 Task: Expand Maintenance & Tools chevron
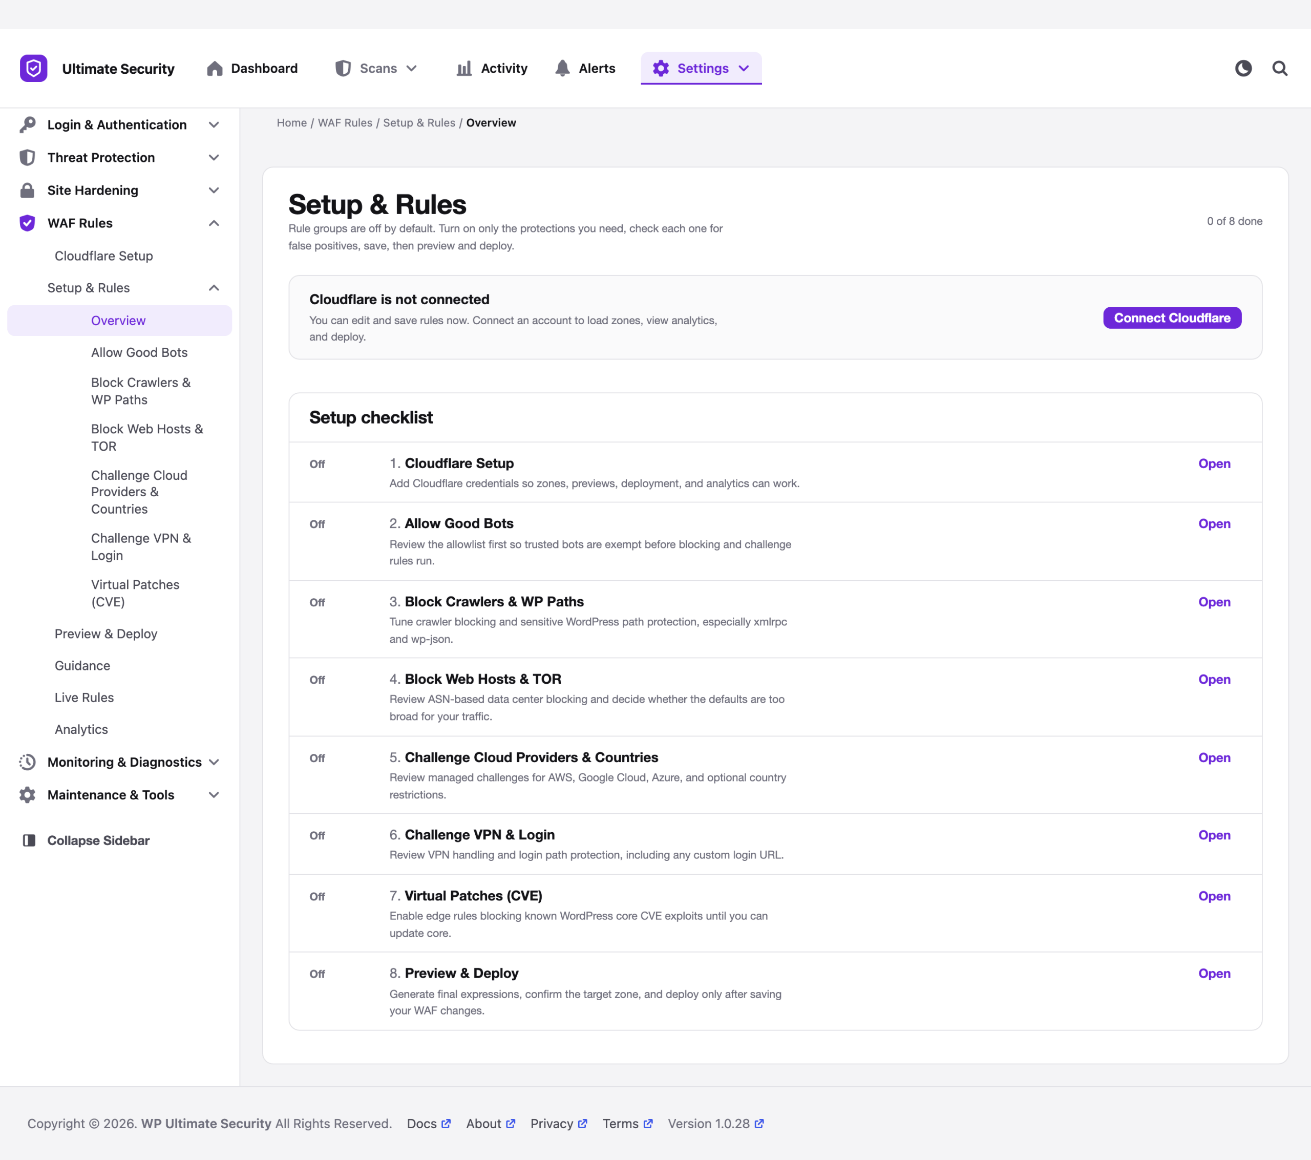tap(214, 794)
